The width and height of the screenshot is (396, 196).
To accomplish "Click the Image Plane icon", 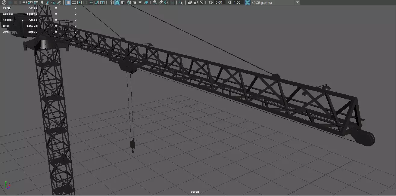I will (48, 2).
